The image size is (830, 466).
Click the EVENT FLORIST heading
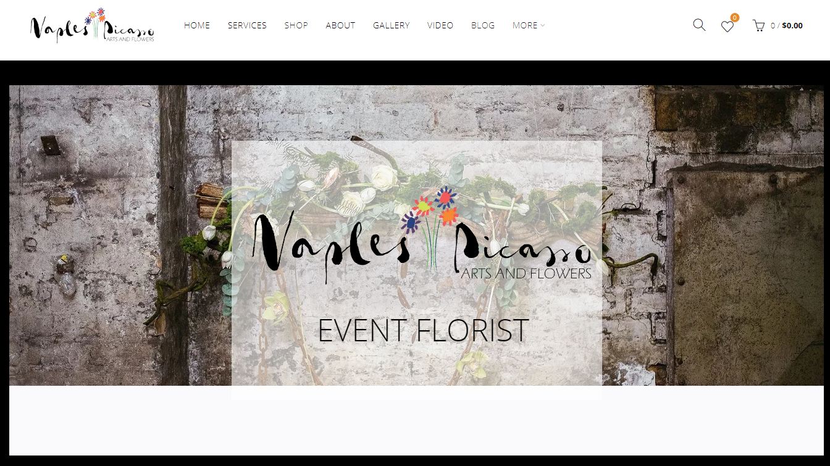tap(423, 331)
